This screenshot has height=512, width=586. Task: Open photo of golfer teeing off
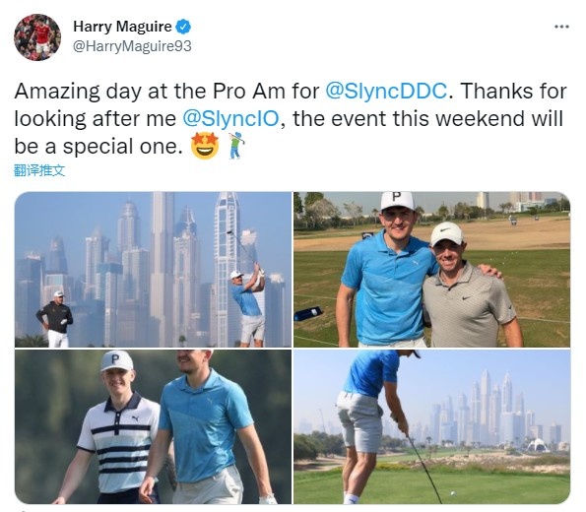coord(432,426)
